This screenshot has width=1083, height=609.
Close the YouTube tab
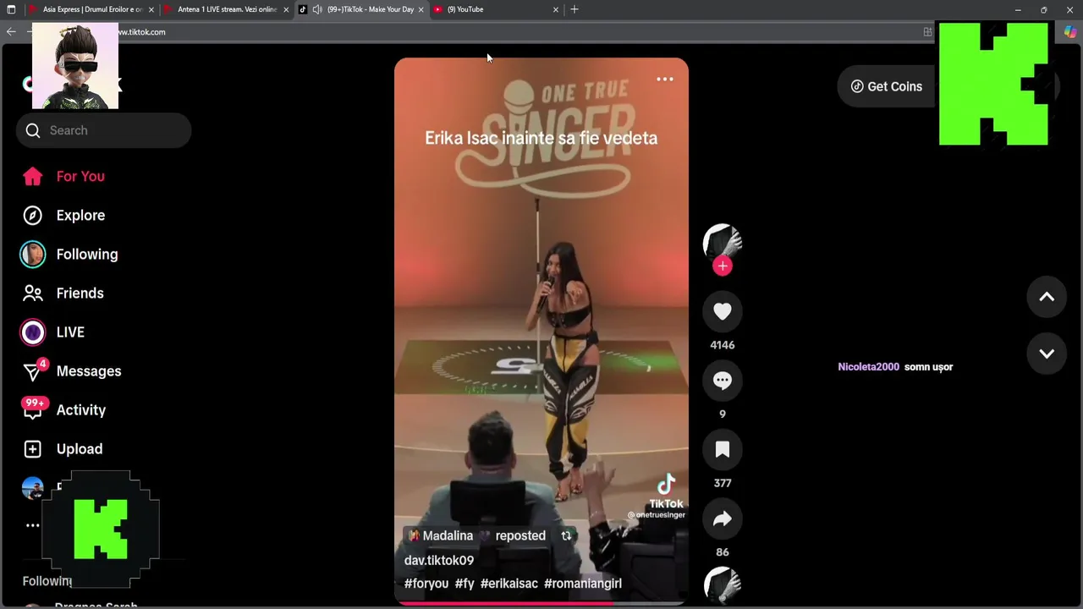point(556,9)
